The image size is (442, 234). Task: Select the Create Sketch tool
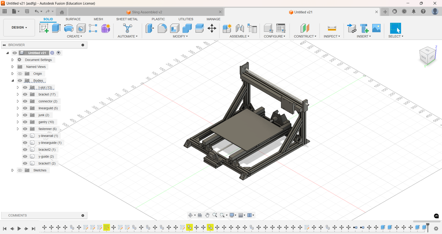coord(44,28)
